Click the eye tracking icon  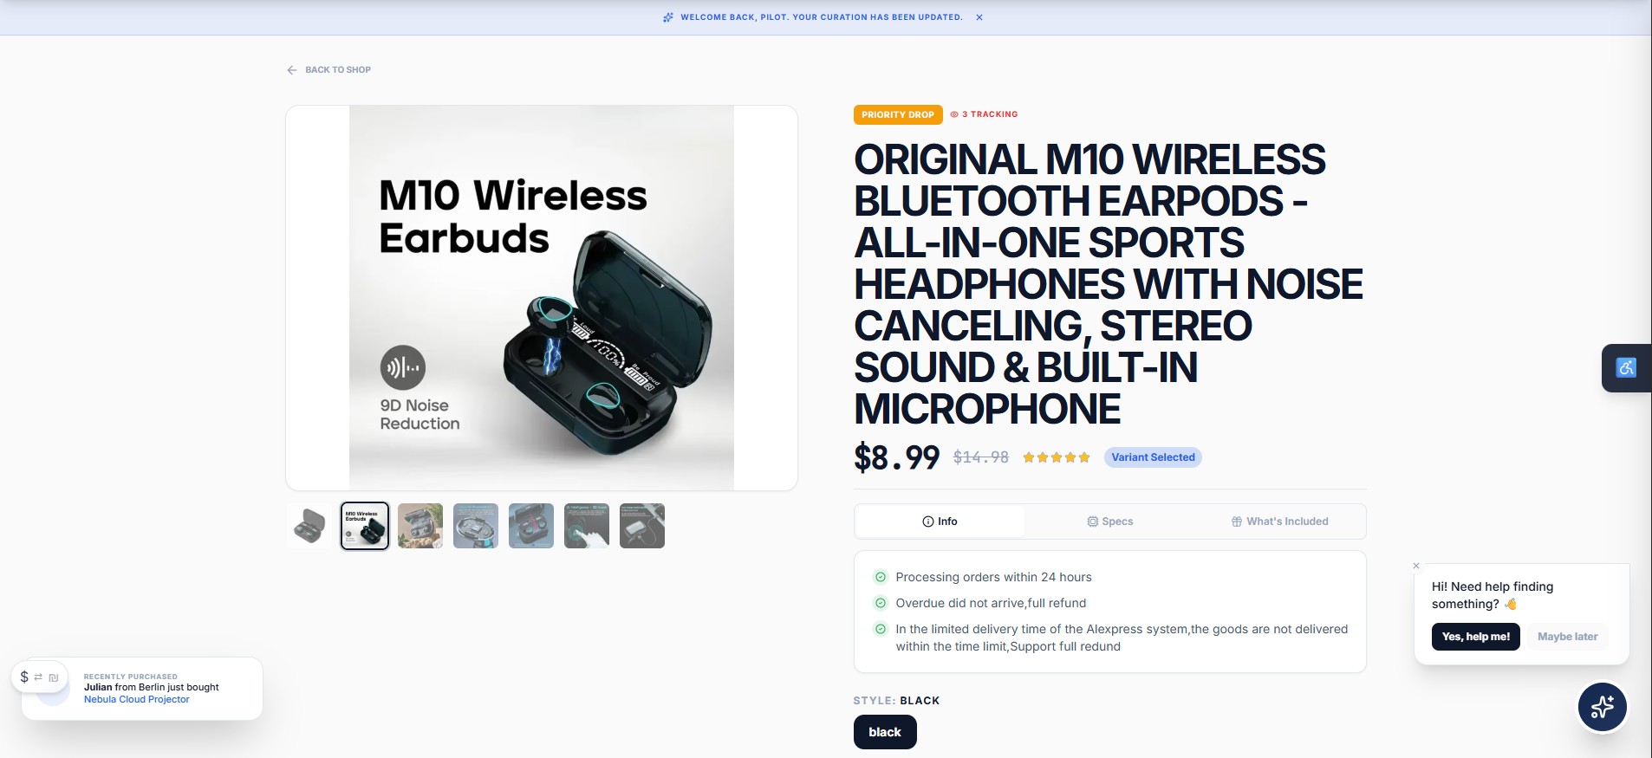(x=954, y=114)
